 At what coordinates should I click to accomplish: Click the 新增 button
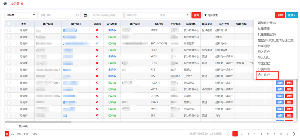point(280,15)
